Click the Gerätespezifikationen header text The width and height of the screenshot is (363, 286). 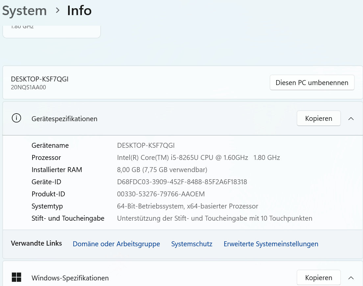tap(64, 119)
